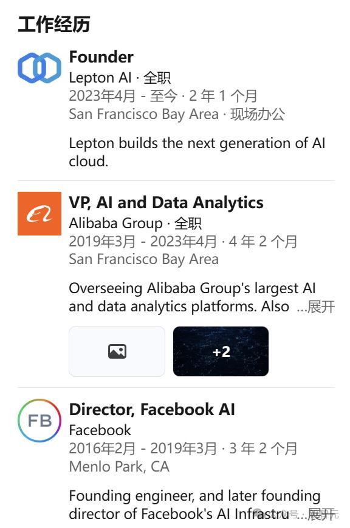The height and width of the screenshot is (528, 350).
Task: Open the Director, Facebook AI title
Action: 152,410
